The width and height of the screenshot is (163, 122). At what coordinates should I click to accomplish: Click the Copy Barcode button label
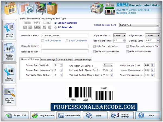(x=46, y=115)
